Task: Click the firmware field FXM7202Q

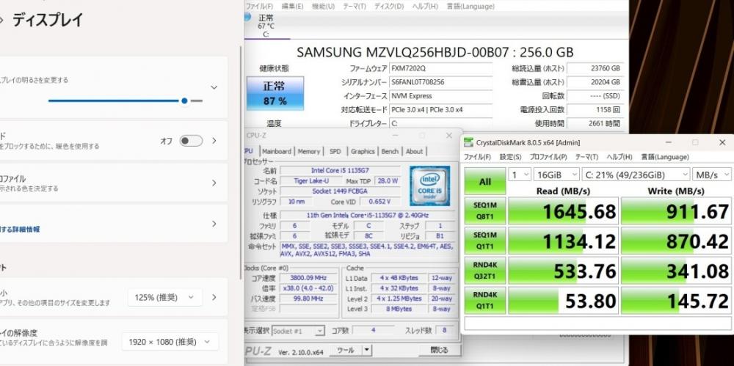Action: 441,68
